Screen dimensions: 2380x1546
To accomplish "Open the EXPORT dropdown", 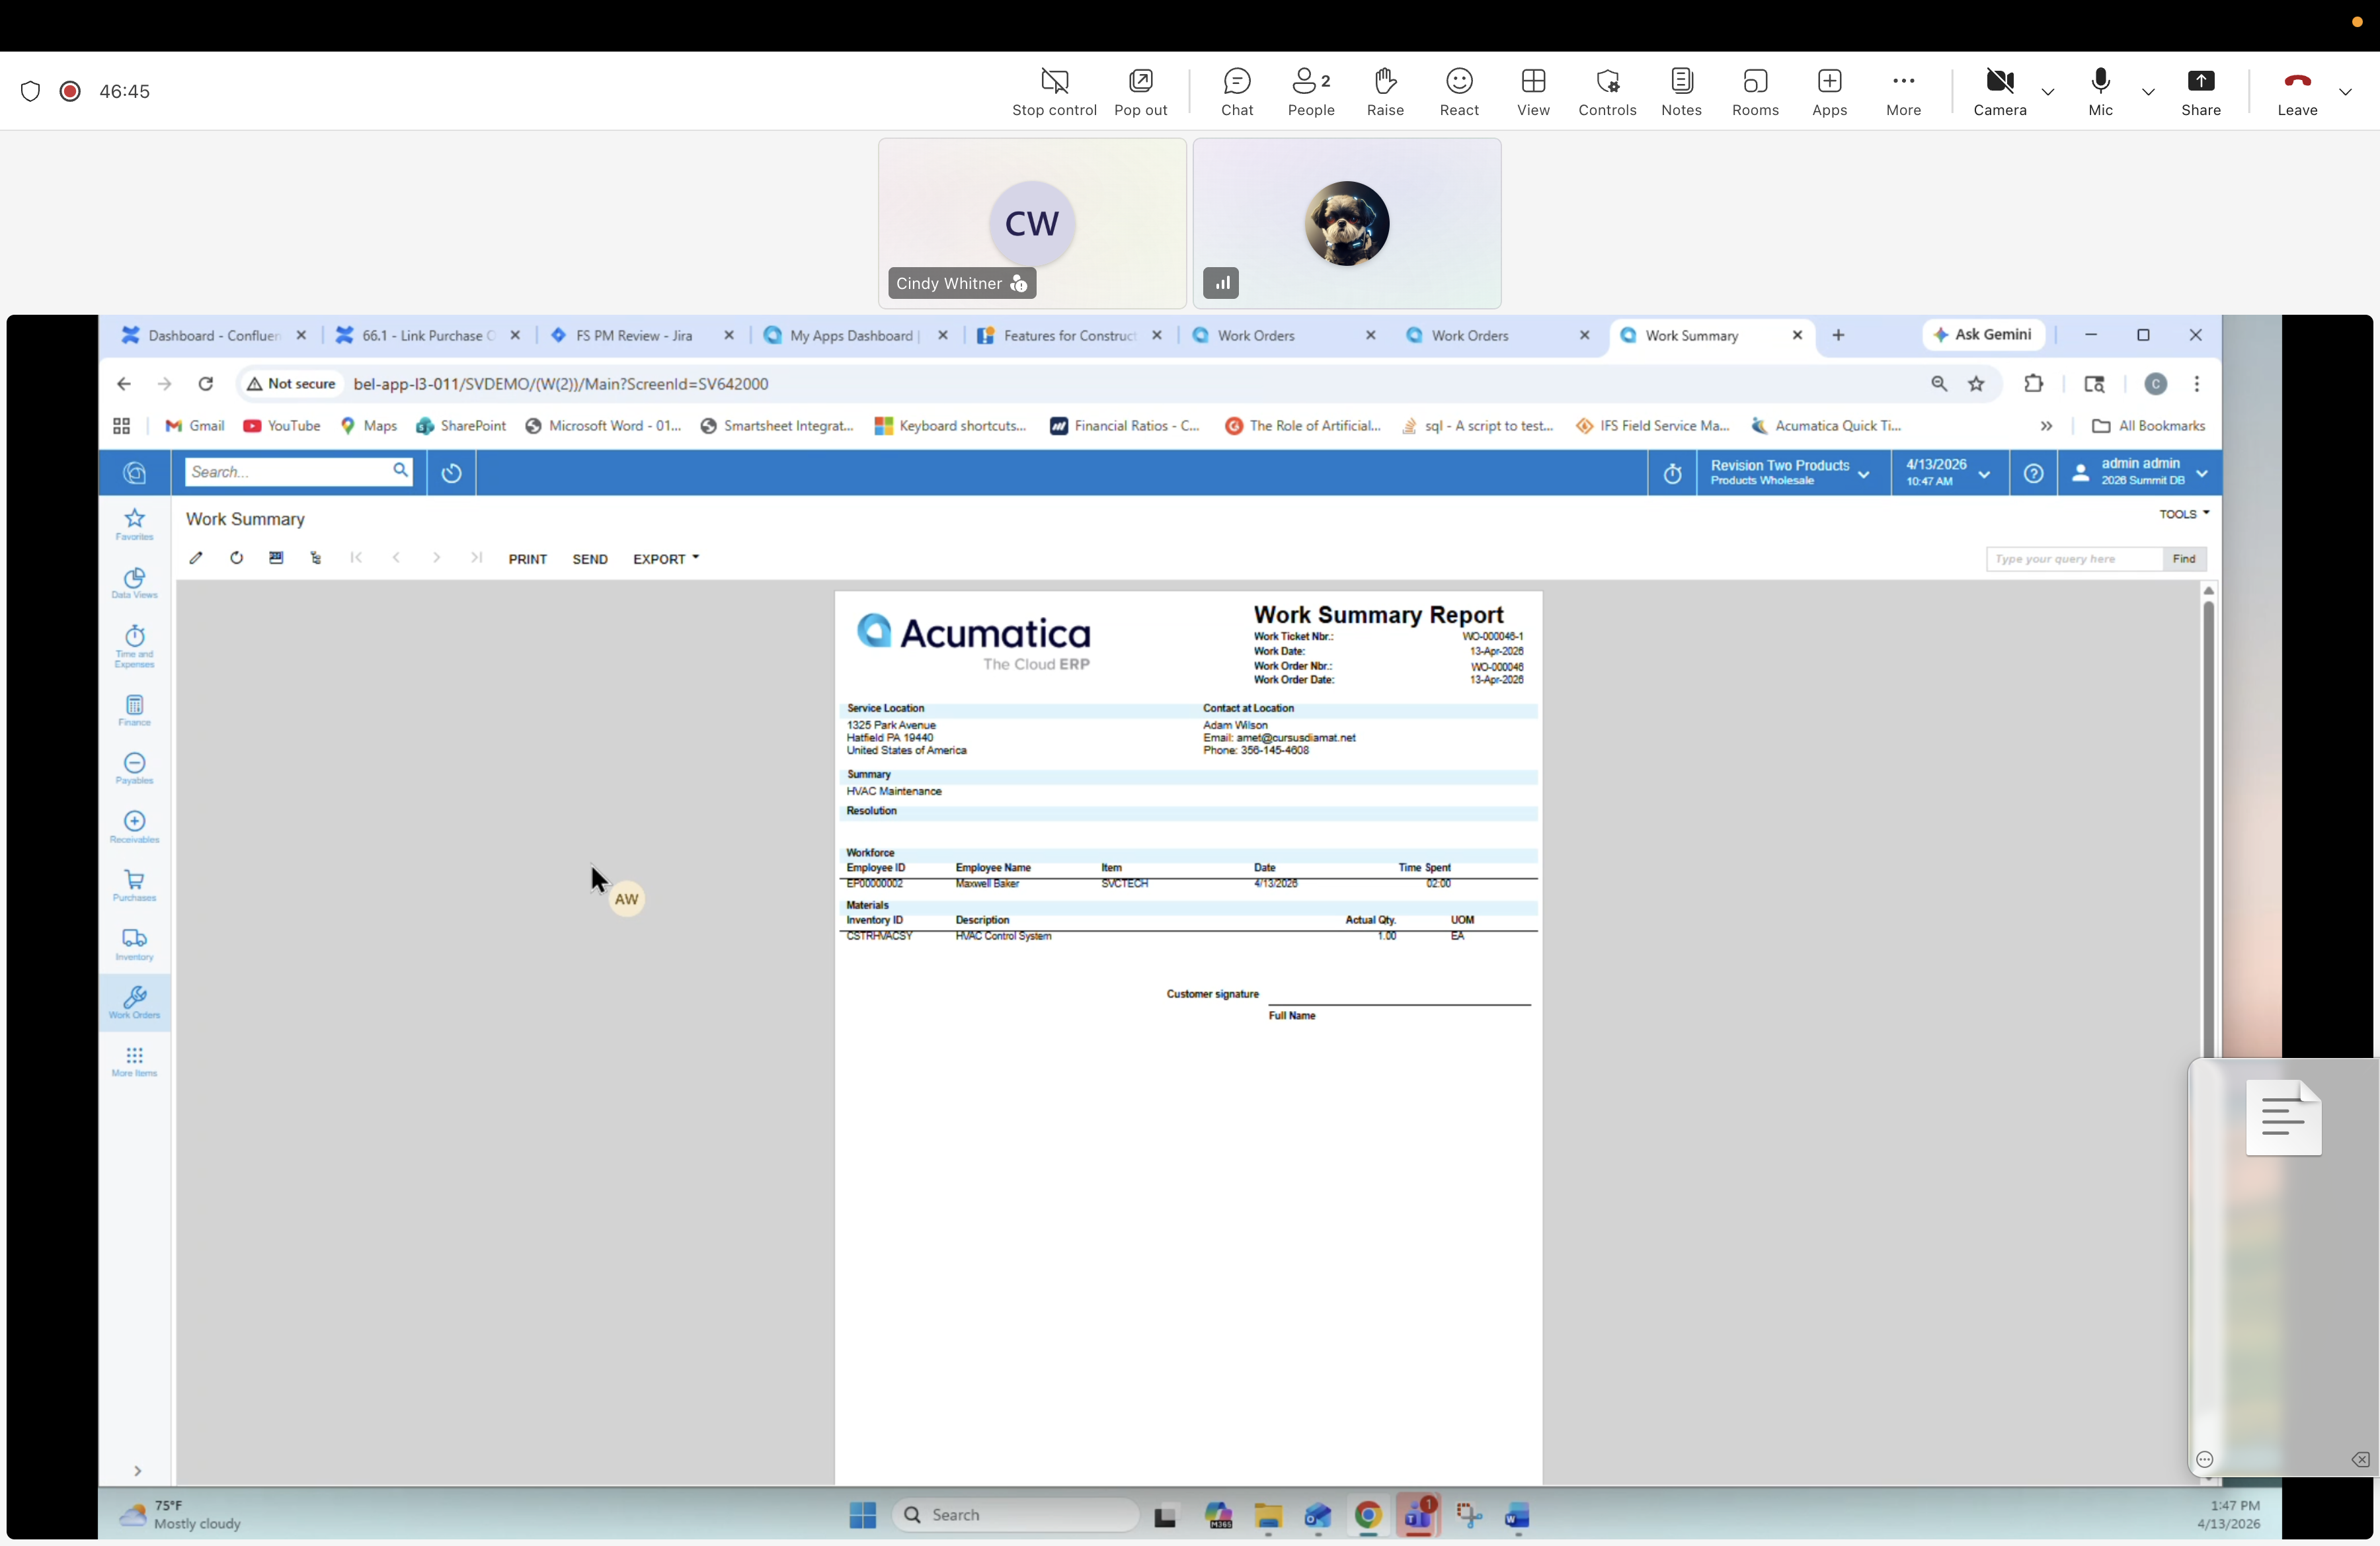I will (x=664, y=558).
